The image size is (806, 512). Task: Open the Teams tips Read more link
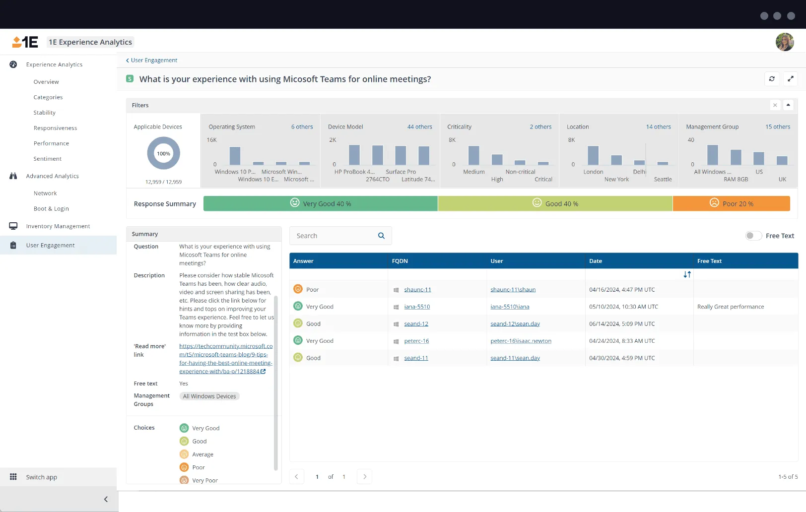(x=225, y=359)
